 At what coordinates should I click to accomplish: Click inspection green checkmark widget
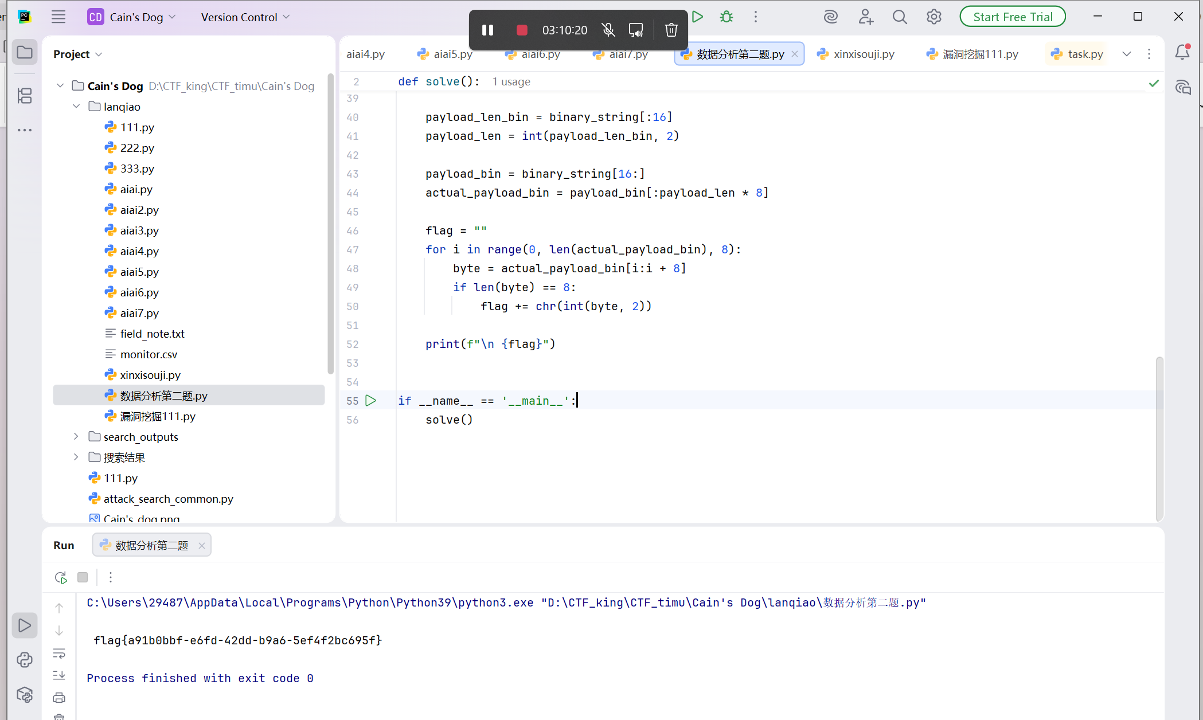[1154, 84]
